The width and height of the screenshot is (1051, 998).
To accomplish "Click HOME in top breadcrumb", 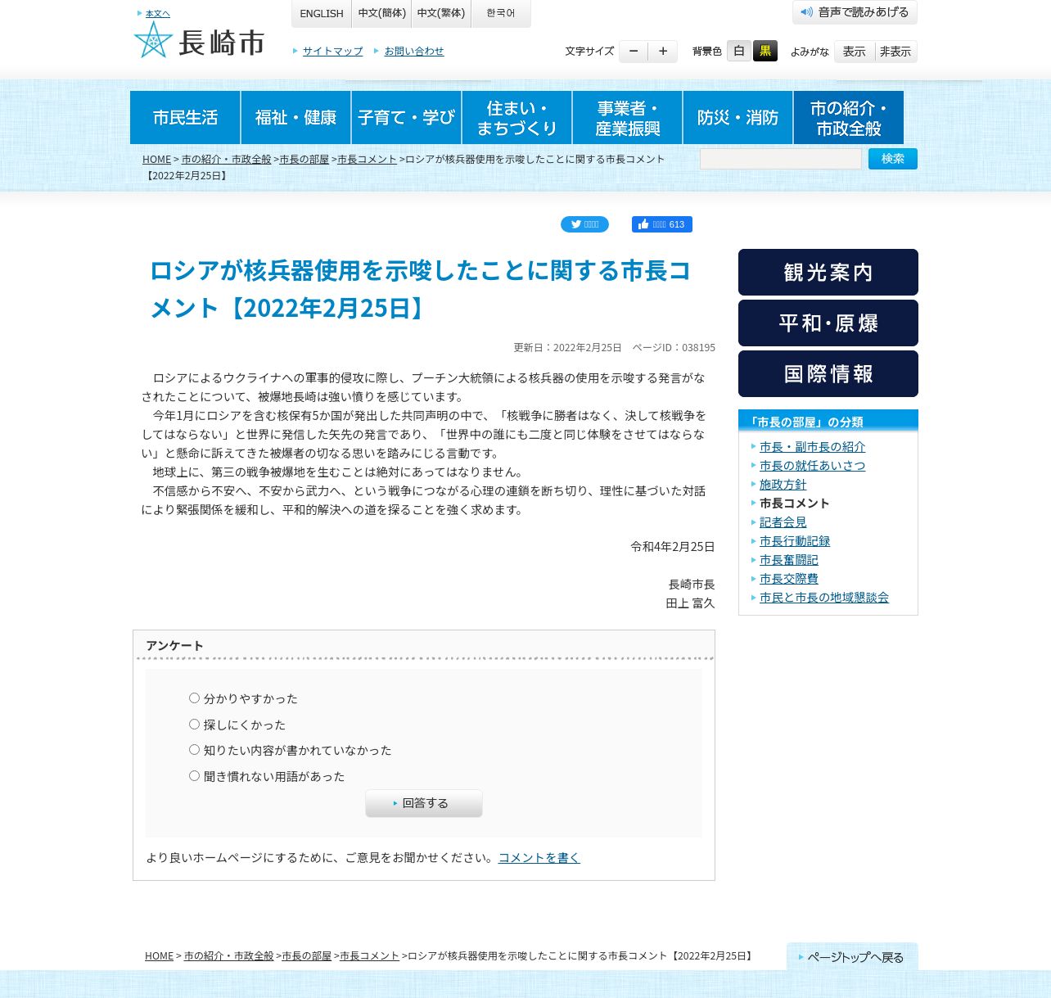I will pos(156,159).
